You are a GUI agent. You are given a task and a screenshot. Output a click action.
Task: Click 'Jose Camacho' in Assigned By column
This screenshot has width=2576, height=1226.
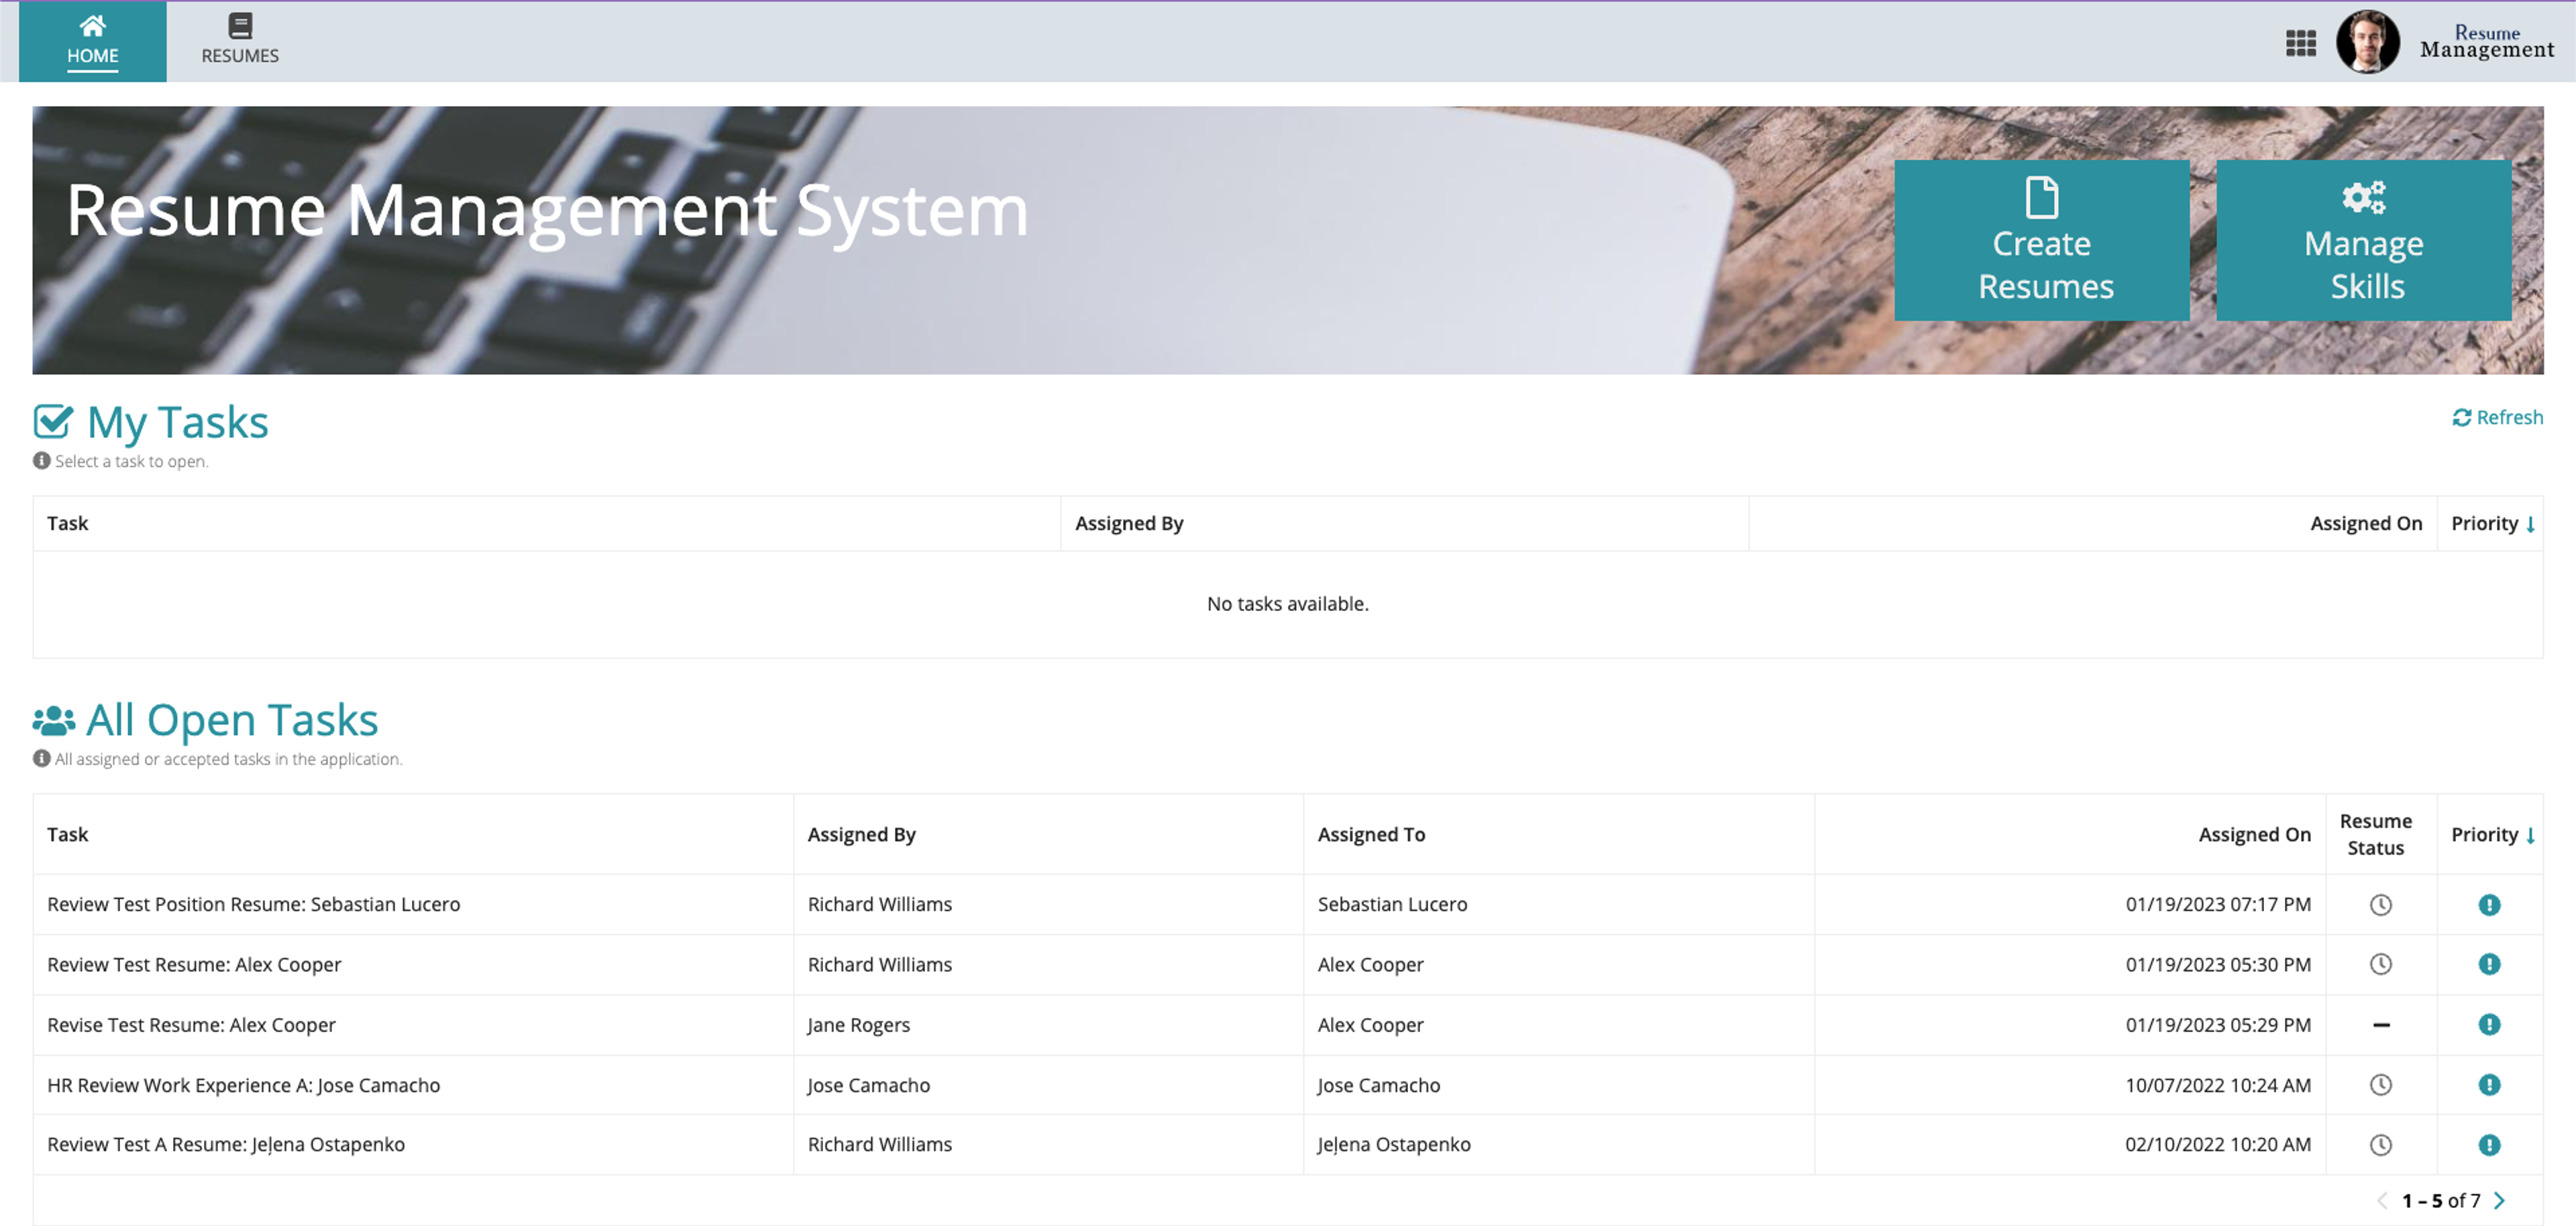tap(868, 1085)
